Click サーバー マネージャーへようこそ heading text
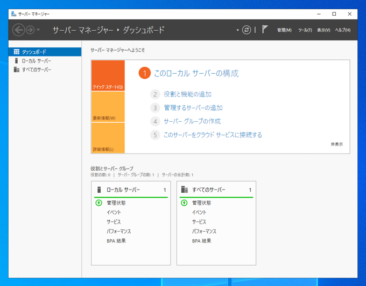Viewport: 366px width, 286px height. point(118,50)
